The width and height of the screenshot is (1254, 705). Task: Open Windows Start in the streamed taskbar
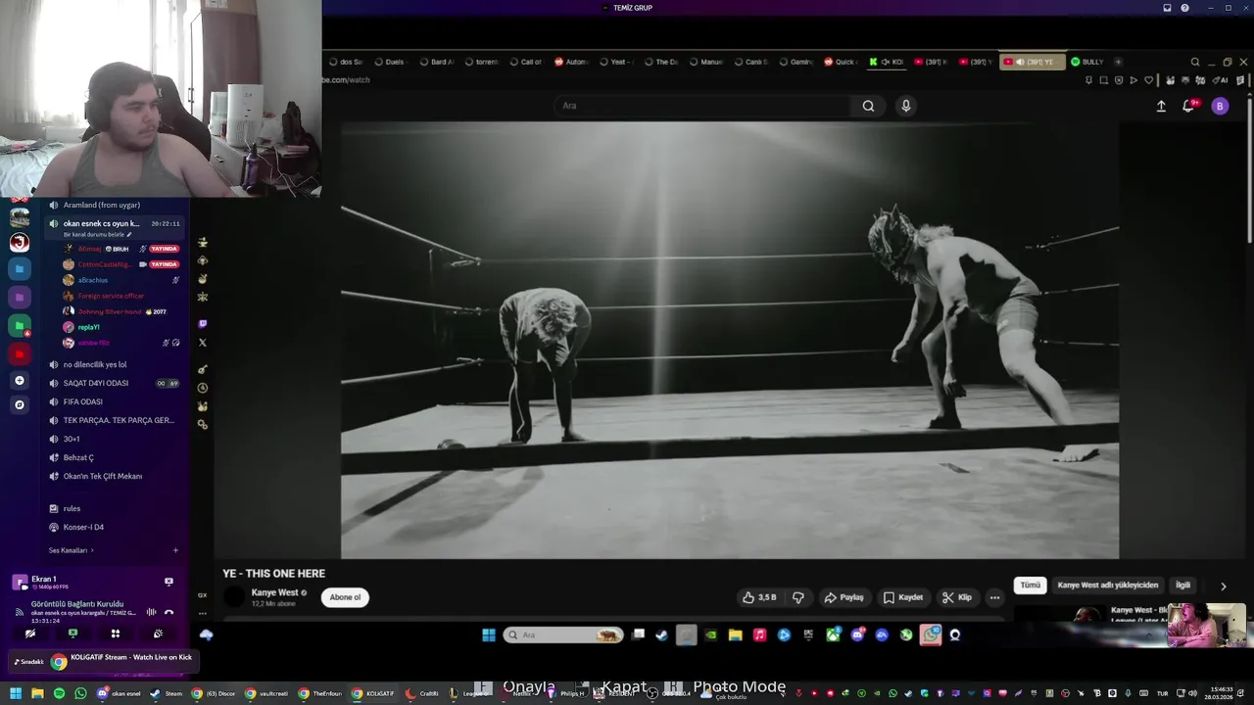tap(489, 634)
